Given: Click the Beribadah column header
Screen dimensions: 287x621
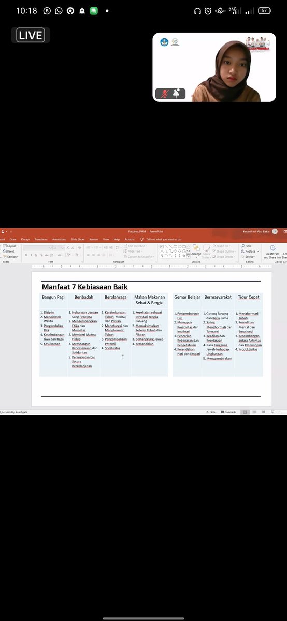Looking at the screenshot, I should [x=84, y=297].
